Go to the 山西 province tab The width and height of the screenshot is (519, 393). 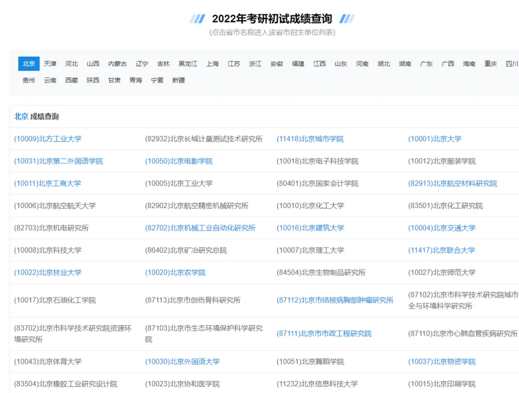(x=93, y=63)
